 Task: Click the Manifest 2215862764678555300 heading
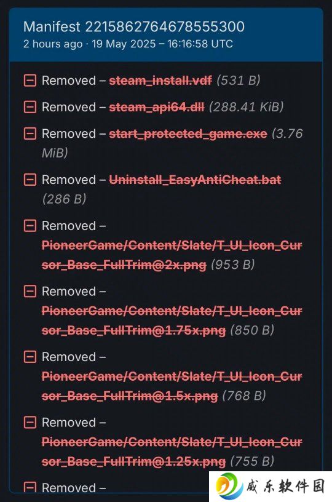click(x=134, y=26)
